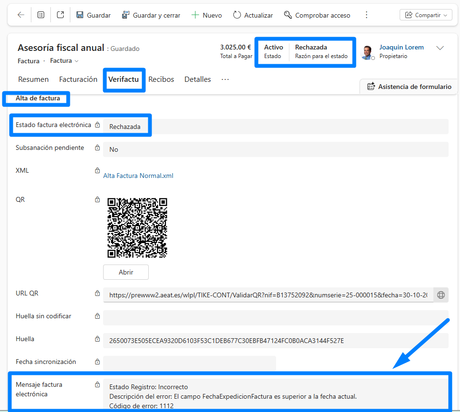Open Asistencia de formulario panel

point(409,87)
